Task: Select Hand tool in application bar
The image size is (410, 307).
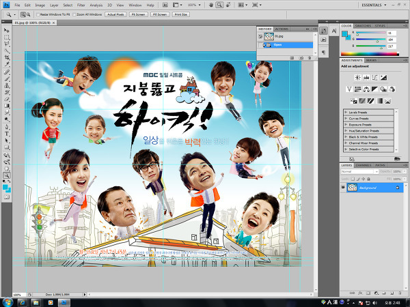Action: point(211,5)
